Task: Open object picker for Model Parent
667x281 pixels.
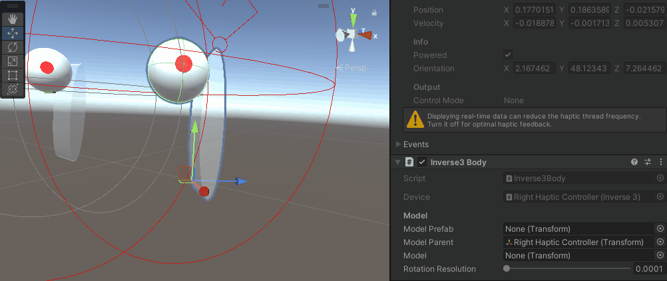Action: pos(660,242)
